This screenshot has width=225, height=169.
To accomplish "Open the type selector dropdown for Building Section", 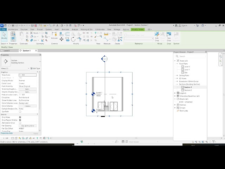I will click(40, 62).
